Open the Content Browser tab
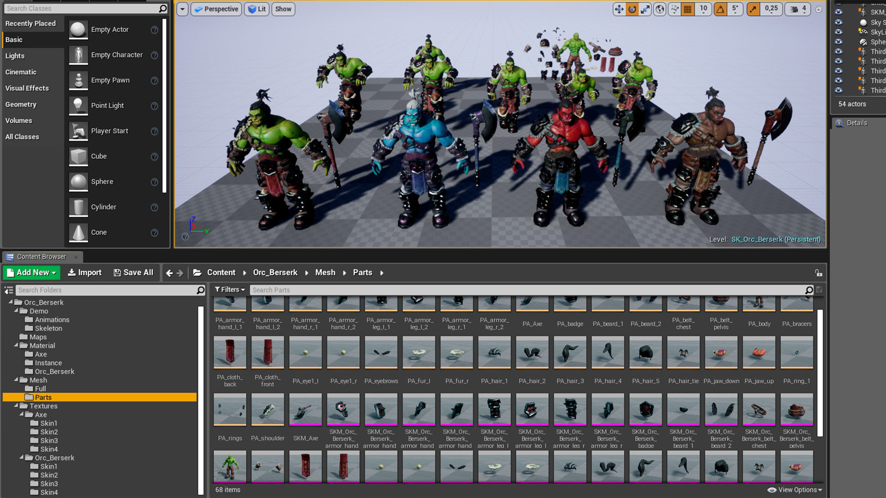886x498 pixels. click(41, 257)
